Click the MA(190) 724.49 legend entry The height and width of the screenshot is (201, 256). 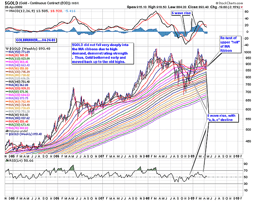point(20,105)
